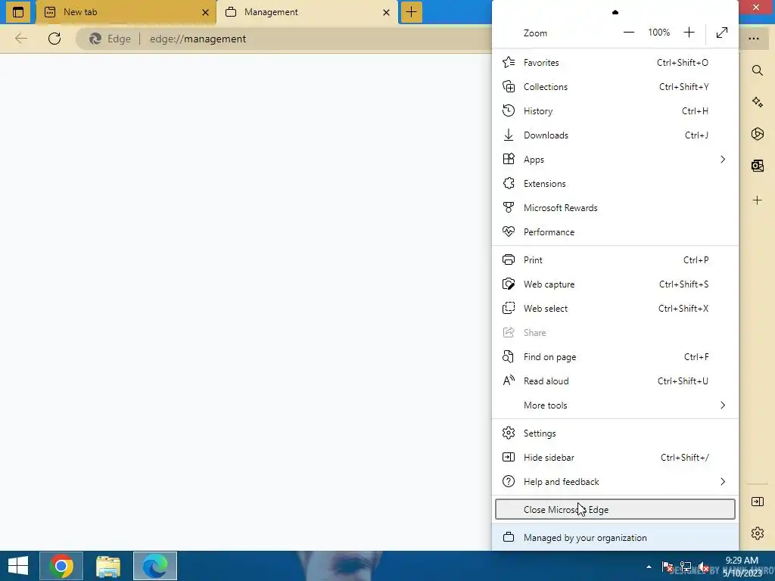The height and width of the screenshot is (581, 775).
Task: Expand the Apps submenu arrow
Action: (x=723, y=160)
